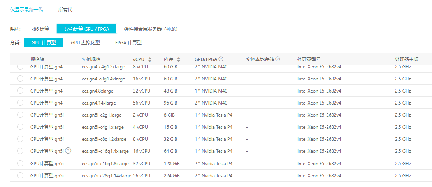Screen dimensions: 432x187
Task: Click help icon beside GPU计算型 gn5i row
Action: [x=68, y=150]
